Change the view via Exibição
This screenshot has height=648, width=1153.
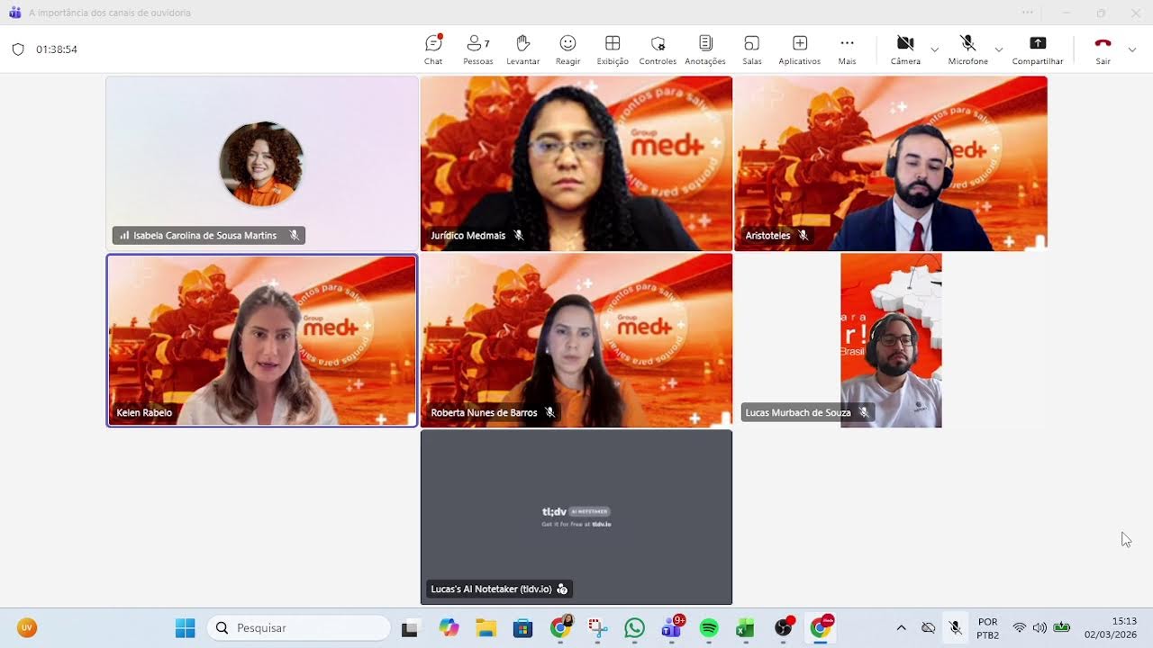(x=613, y=49)
